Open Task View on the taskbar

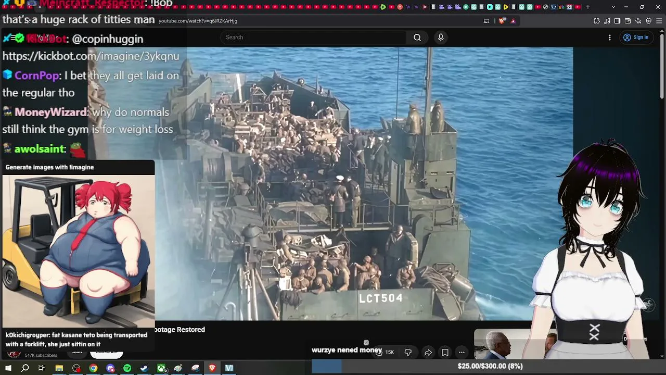(x=42, y=368)
